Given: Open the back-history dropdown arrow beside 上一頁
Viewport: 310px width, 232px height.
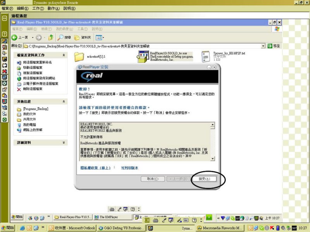Looking at the screenshot, I should tap(33, 38).
